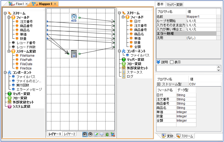Switch to the 変数 bottom tab

pos(168,136)
